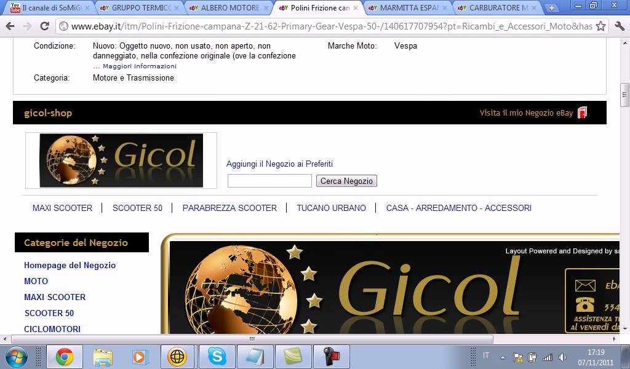The image size is (630, 369).
Task: Open Windows Explorer from the taskbar
Action: (x=103, y=357)
